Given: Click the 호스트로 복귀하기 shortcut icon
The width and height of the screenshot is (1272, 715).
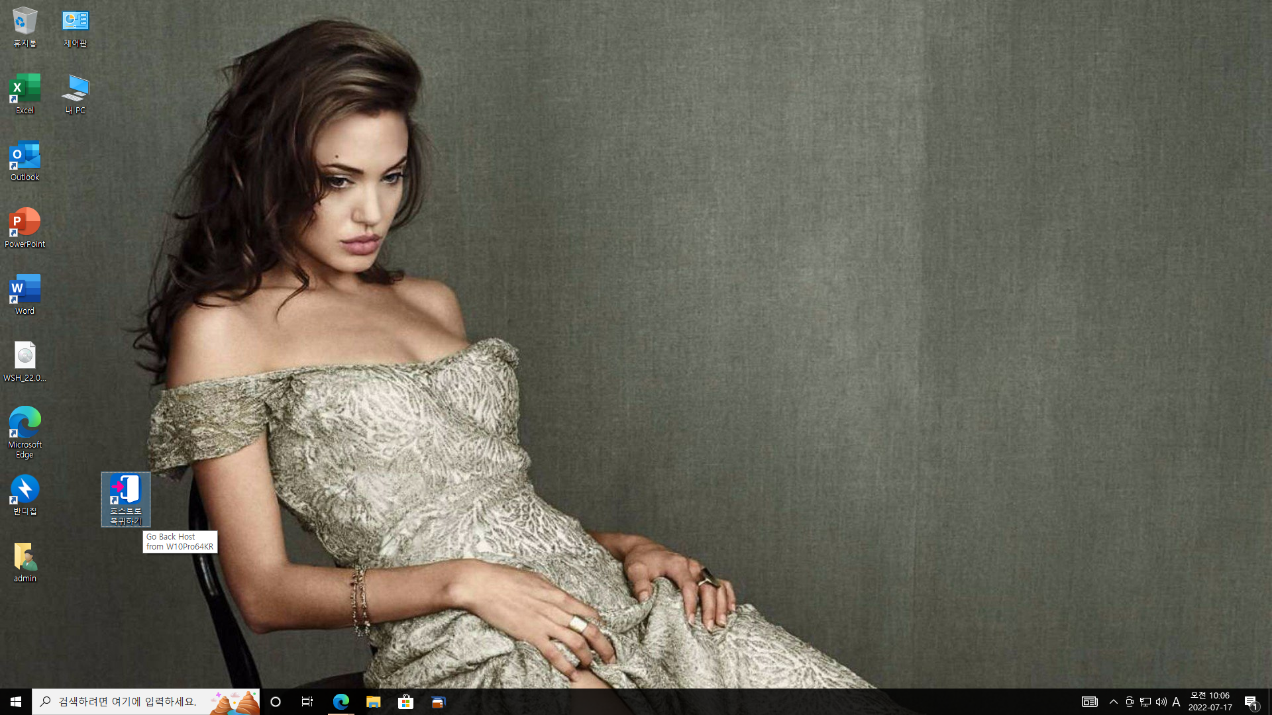Looking at the screenshot, I should pyautogui.click(x=126, y=499).
